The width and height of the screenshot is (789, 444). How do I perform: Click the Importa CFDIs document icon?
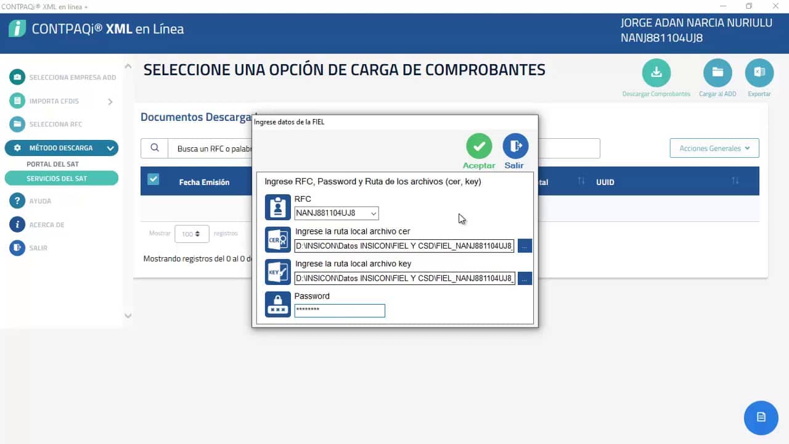point(17,101)
